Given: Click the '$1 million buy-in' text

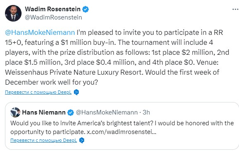Looking at the screenshot, I should point(87,42).
